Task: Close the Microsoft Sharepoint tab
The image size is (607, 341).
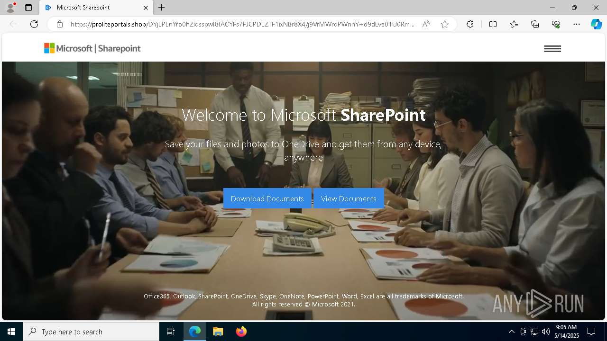Action: tap(146, 8)
